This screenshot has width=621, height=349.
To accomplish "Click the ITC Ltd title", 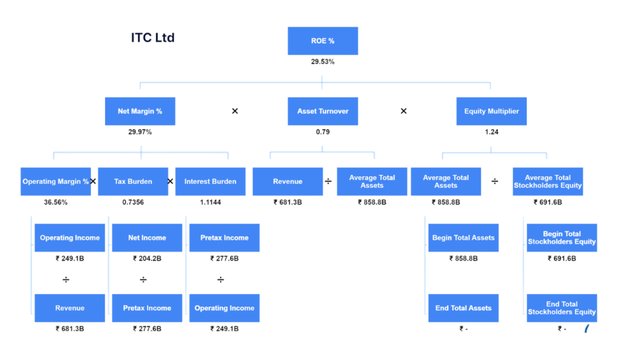I will [x=153, y=38].
